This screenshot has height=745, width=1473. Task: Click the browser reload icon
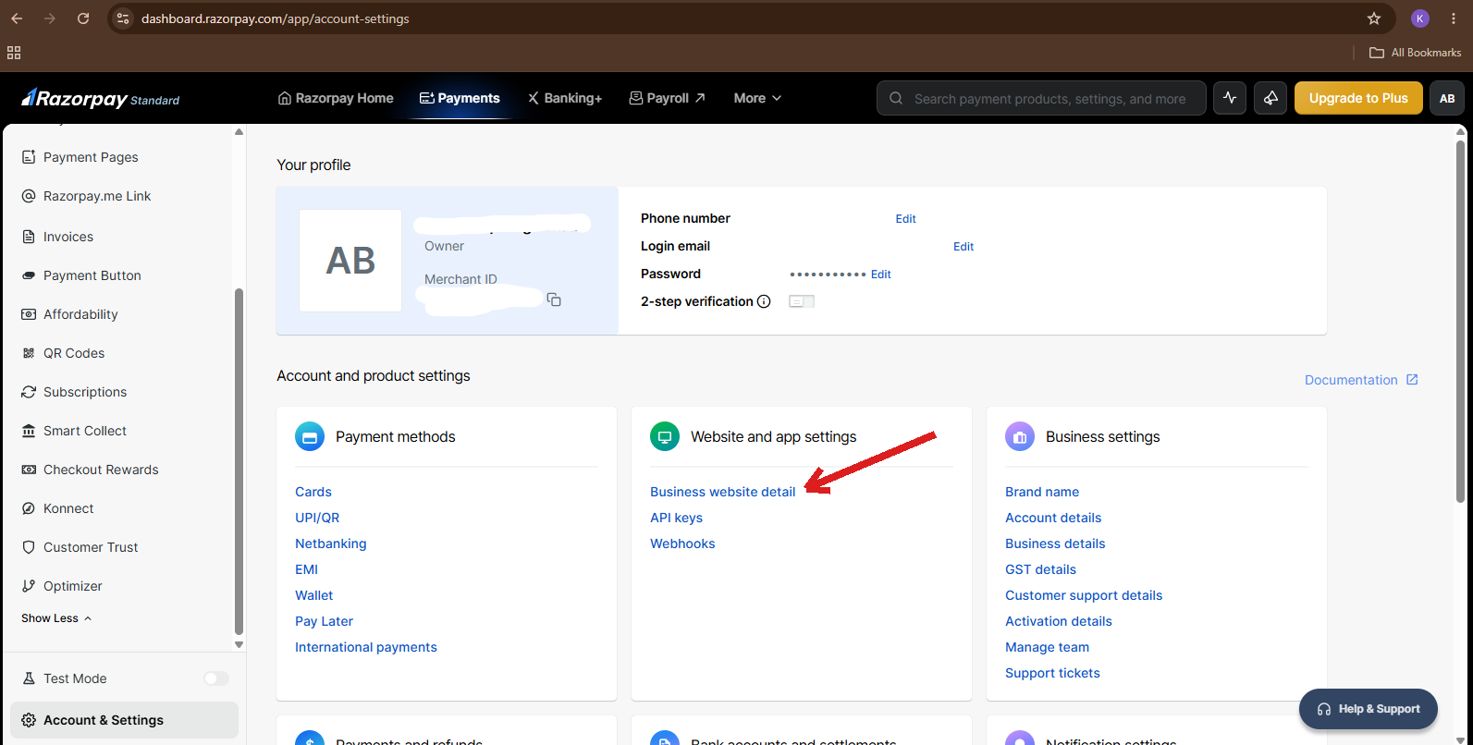[83, 18]
